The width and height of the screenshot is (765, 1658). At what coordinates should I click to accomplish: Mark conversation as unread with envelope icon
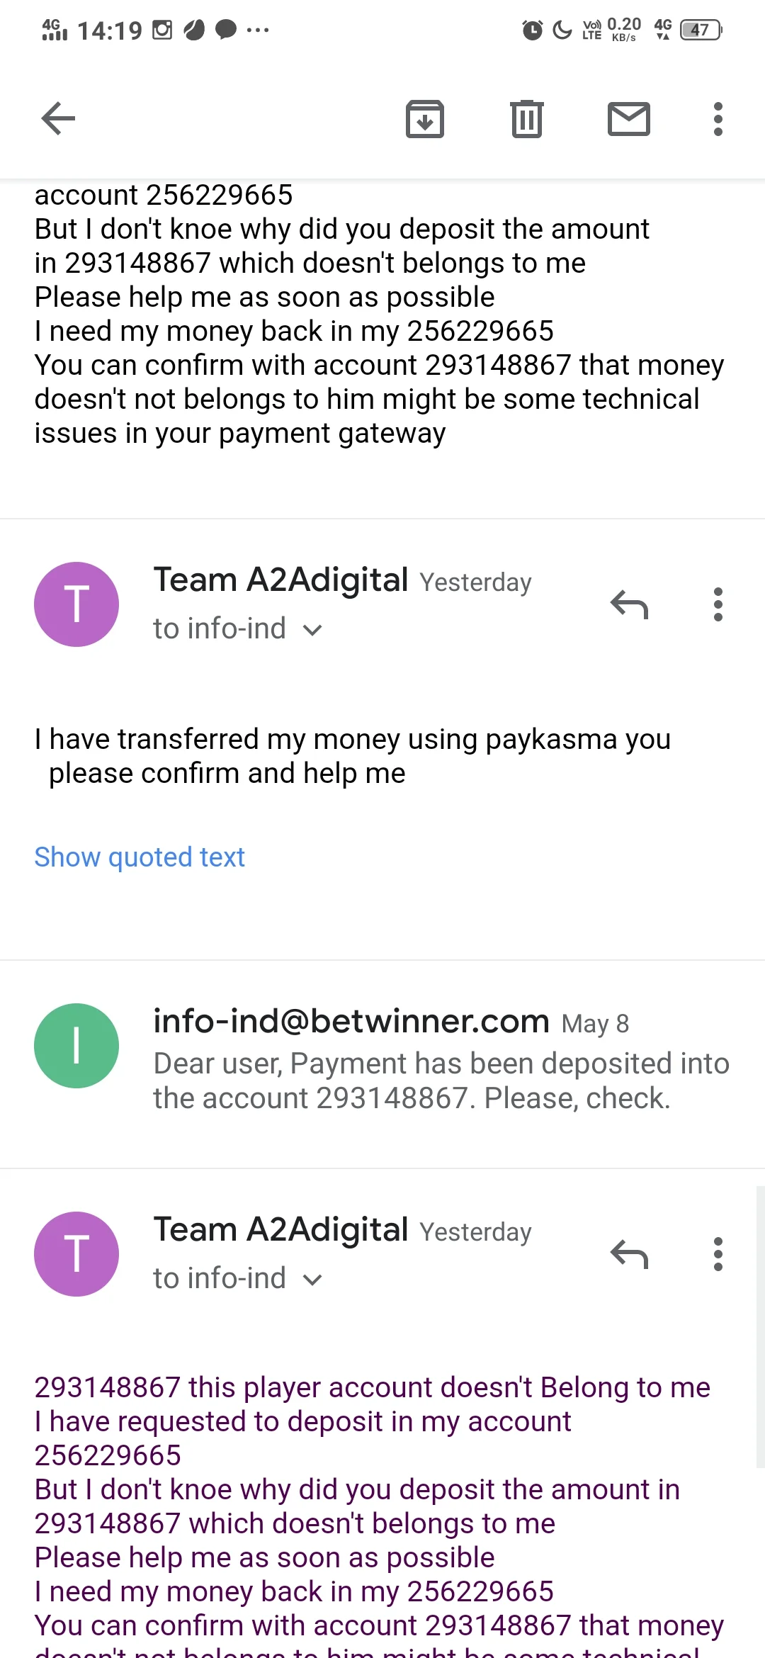[628, 118]
